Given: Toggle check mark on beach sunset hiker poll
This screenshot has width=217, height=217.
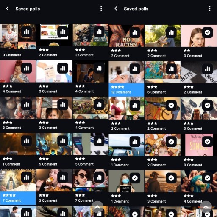Looking at the screenshot, I should click(x=171, y=178).
